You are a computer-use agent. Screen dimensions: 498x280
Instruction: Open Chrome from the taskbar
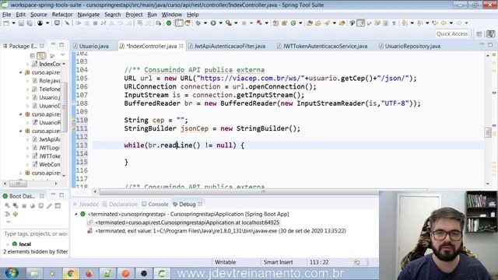pos(71,273)
